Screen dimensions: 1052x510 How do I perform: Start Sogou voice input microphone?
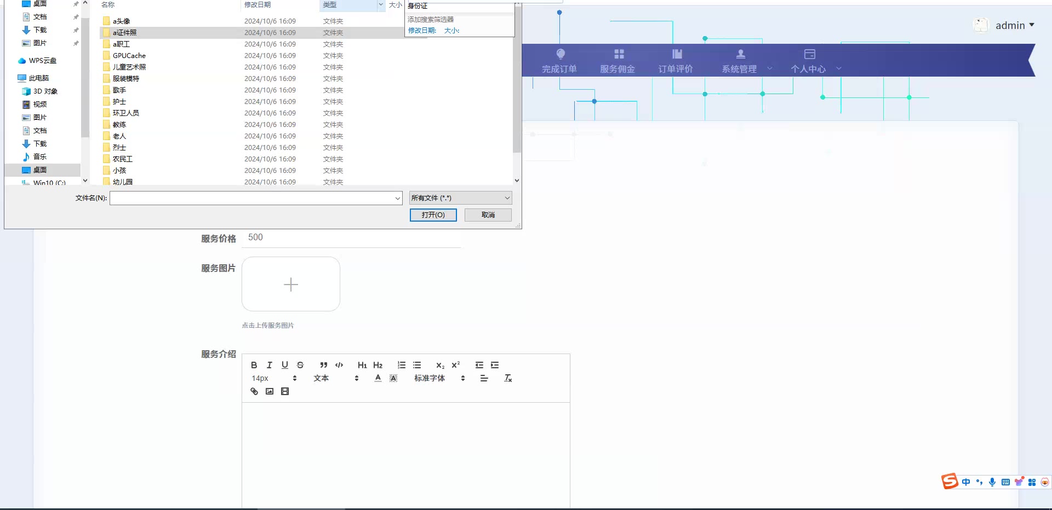coord(992,482)
